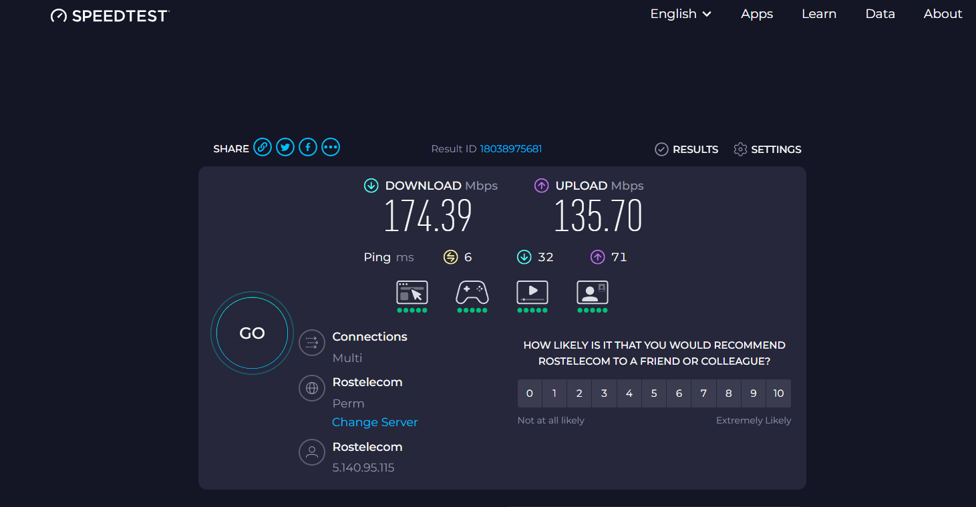Rate recommendation as 4
Screen dimensions: 976x507
(629, 393)
